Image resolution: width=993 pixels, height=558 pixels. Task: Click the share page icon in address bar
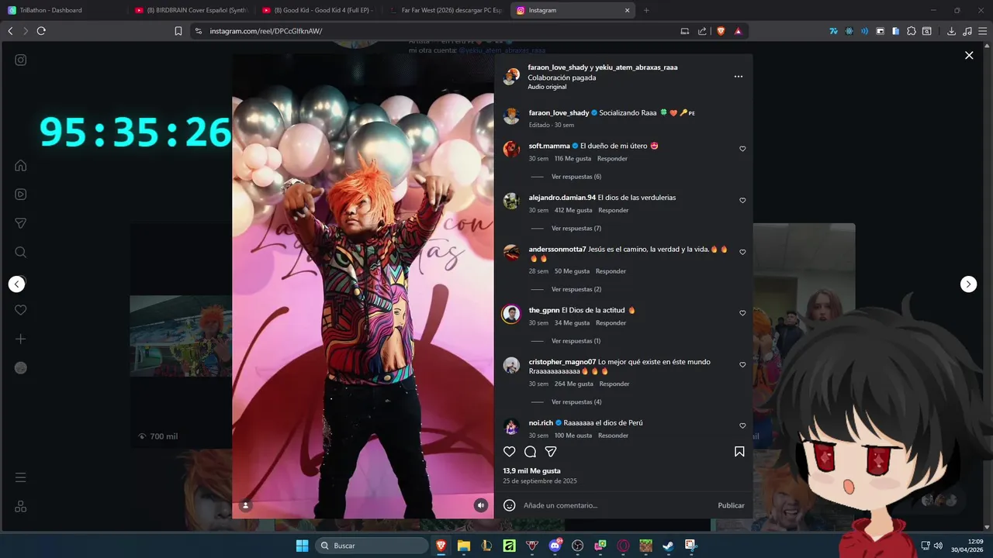click(702, 31)
